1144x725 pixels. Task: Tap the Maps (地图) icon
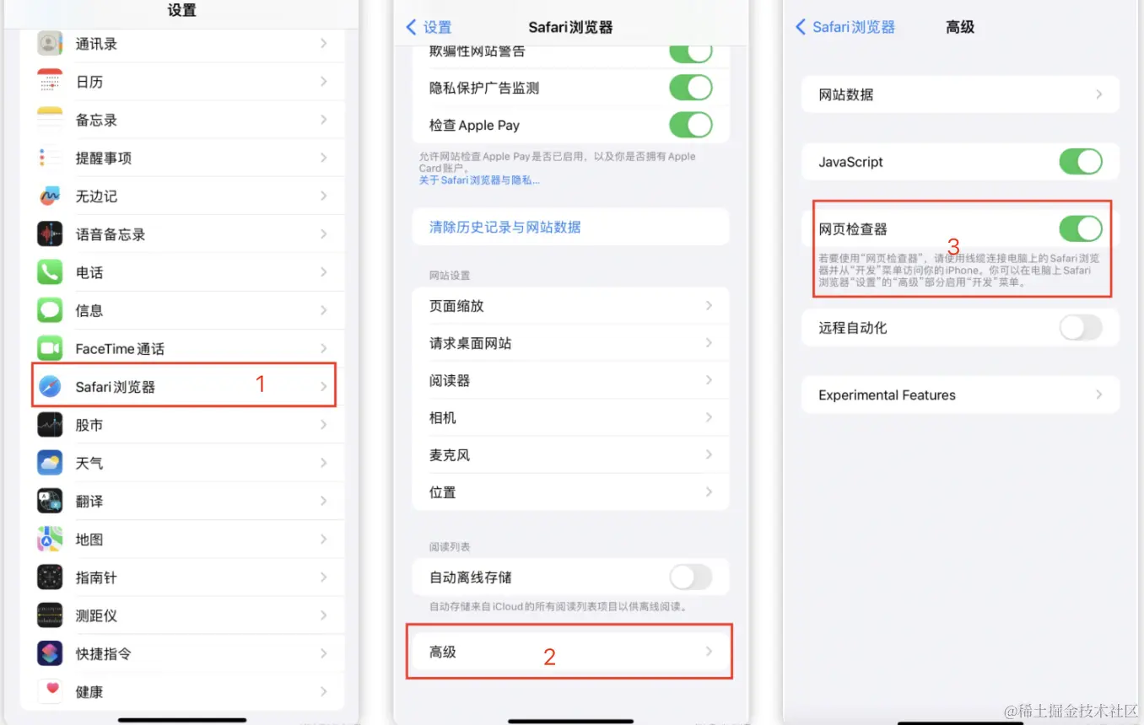coord(50,539)
